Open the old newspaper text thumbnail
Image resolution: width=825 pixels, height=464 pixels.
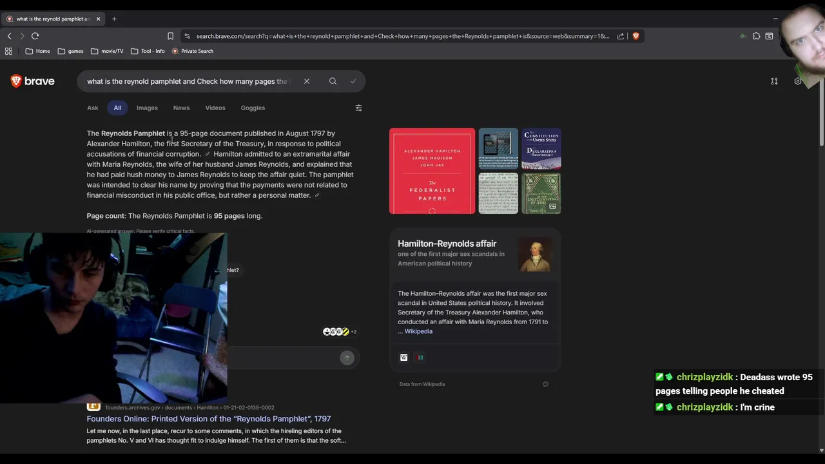(x=498, y=193)
